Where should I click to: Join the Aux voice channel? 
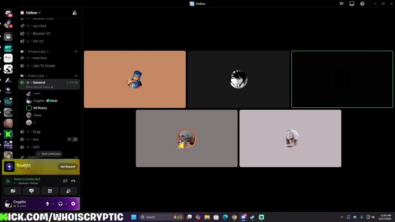click(49, 139)
